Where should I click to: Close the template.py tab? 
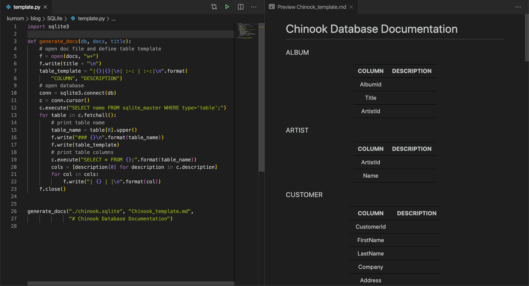coord(45,7)
